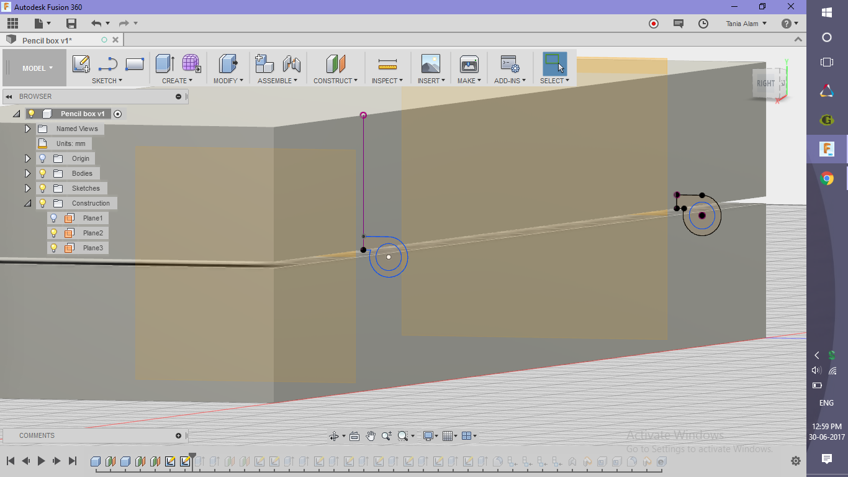
Task: Toggle Origin folder visibility lightbulb
Action: coord(42,158)
